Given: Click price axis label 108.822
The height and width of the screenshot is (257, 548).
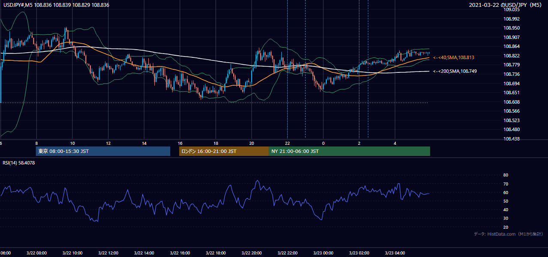Looking at the screenshot, I should click(x=512, y=56).
